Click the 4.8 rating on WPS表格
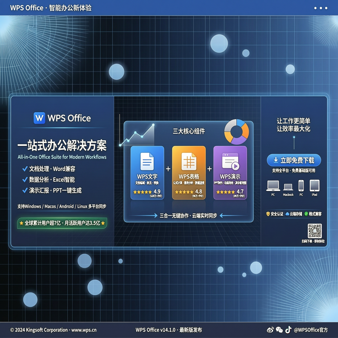This screenshot has width=338, height=338. tap(199, 192)
